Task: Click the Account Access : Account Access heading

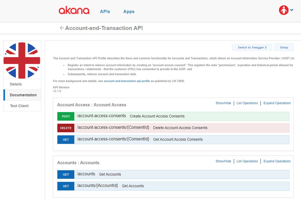Action: (92, 105)
